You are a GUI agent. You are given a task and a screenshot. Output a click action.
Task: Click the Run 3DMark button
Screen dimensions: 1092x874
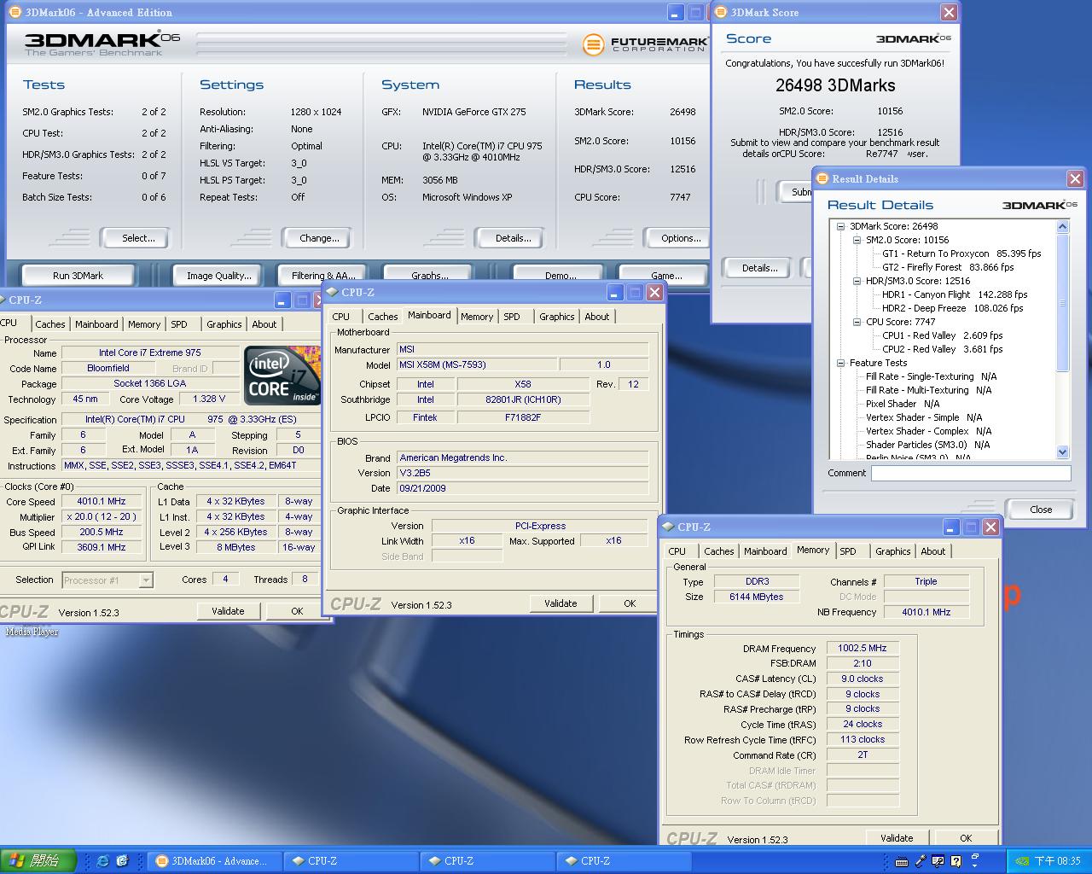pyautogui.click(x=78, y=275)
